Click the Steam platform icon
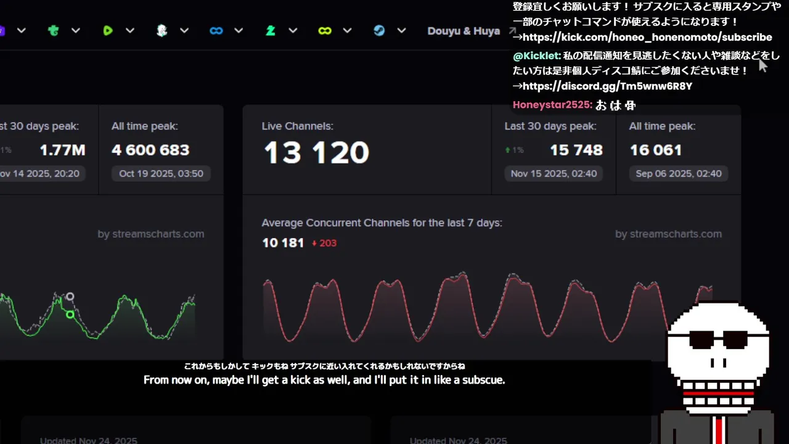This screenshot has width=789, height=444. (379, 31)
